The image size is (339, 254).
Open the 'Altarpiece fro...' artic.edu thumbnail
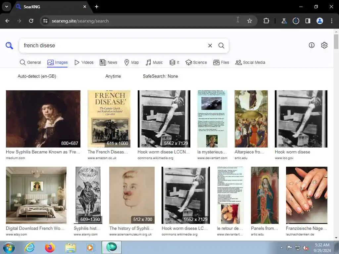pyautogui.click(x=251, y=119)
